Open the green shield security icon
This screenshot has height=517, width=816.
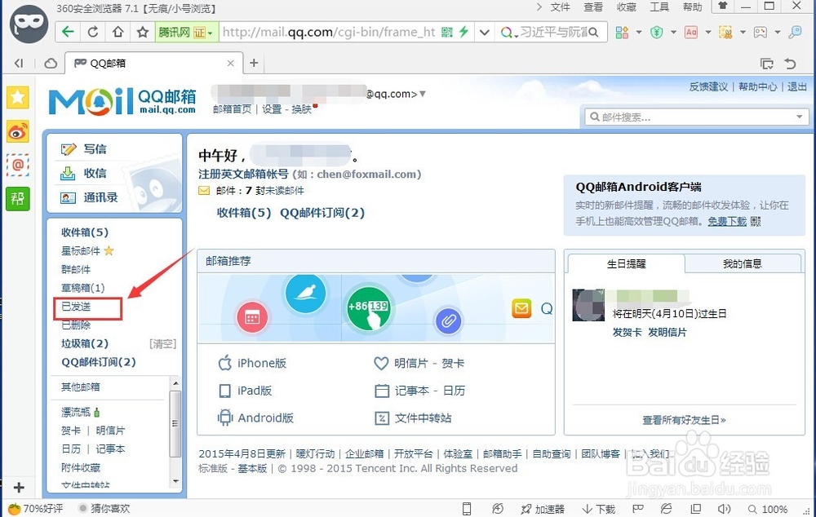[x=657, y=33]
